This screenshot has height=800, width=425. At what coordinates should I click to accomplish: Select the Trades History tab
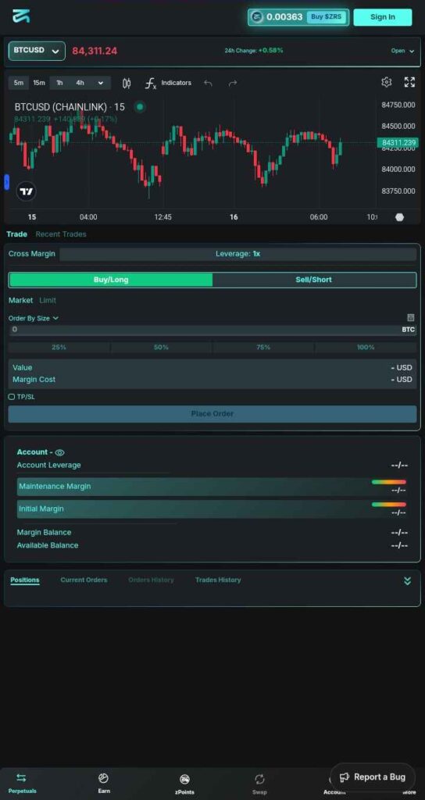point(218,580)
